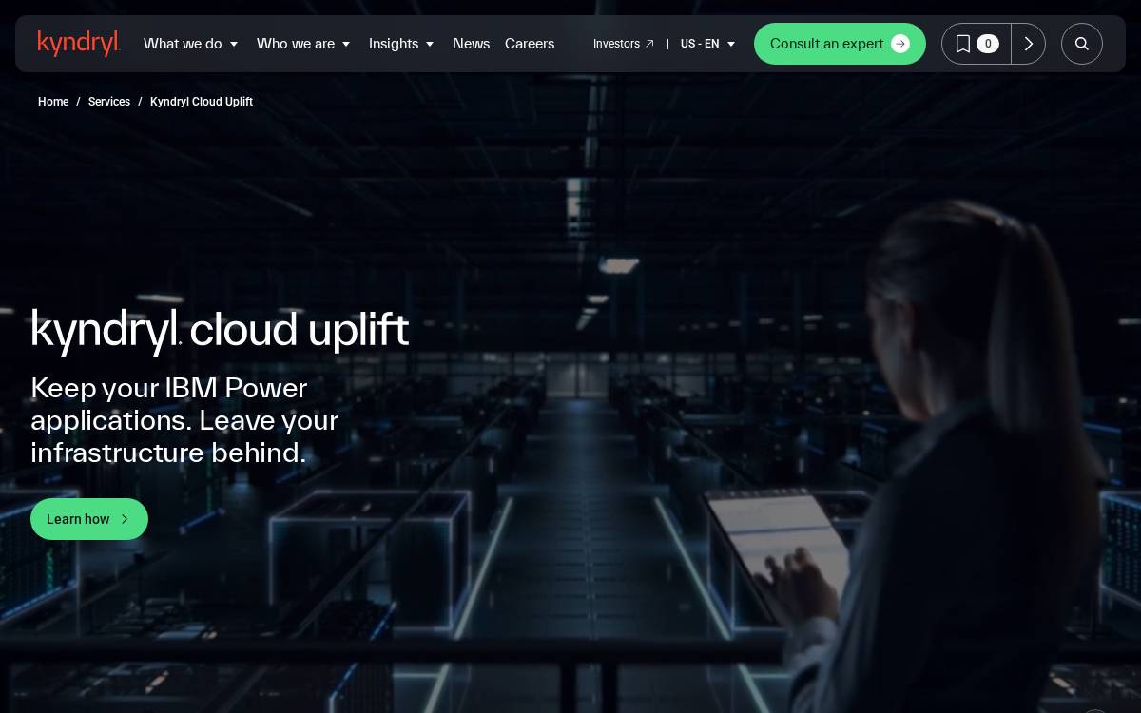
Task: Follow the Investors link
Action: tap(624, 44)
